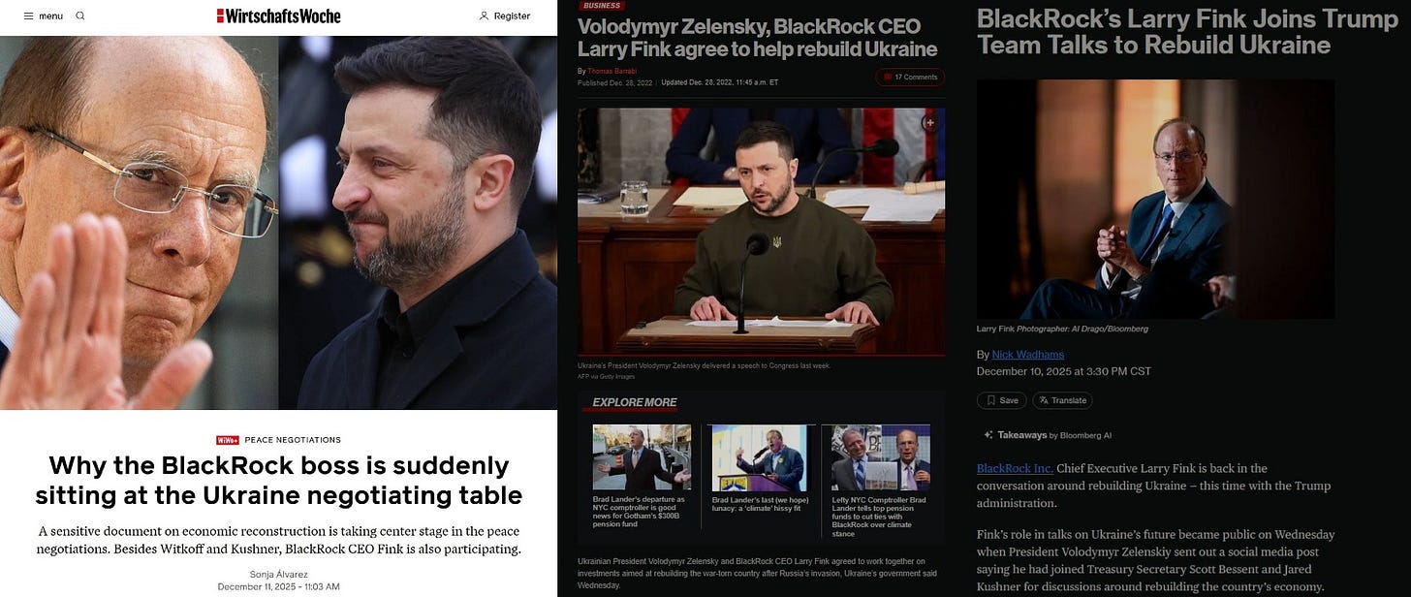Image resolution: width=1411 pixels, height=597 pixels.
Task: Open the hamburger menu icon
Action: coord(28,16)
